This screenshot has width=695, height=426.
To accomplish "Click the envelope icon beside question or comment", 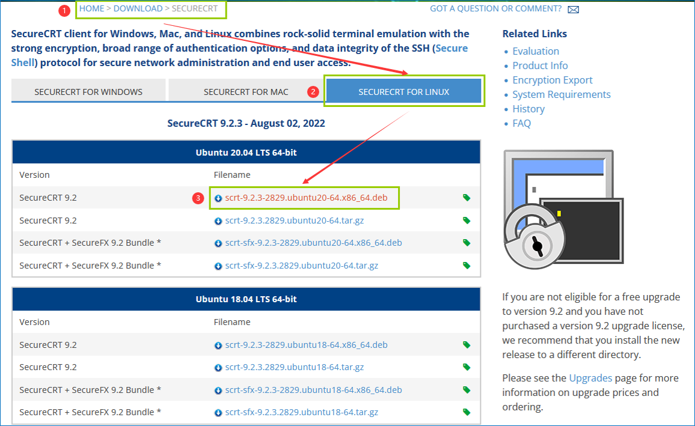I will tap(573, 9).
